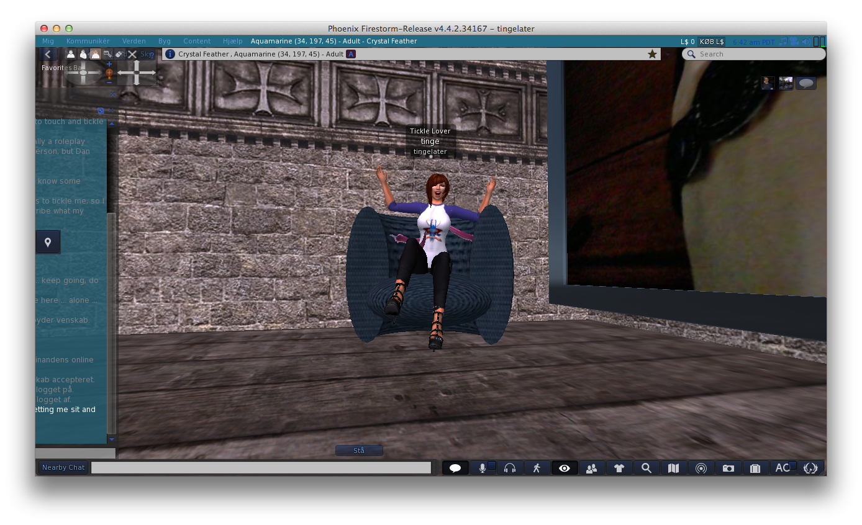862x525 pixels.
Task: Zoom camera in with plus button
Action: coord(109,64)
